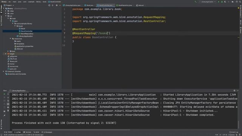Viewport: 242px width, 136px height.
Task: Collapse the java folder arrow
Action: coord(11,21)
